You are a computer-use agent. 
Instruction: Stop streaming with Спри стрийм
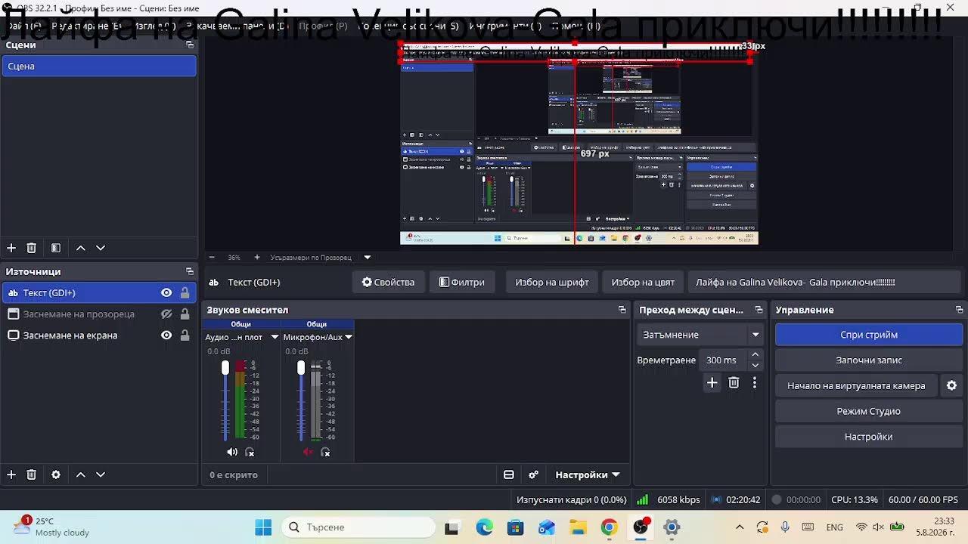[x=869, y=335]
